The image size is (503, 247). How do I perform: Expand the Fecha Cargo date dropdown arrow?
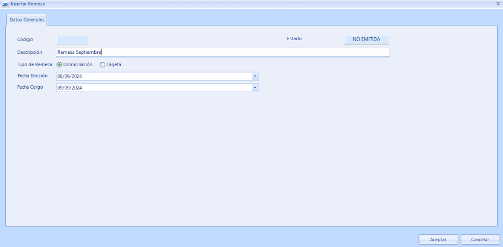pyautogui.click(x=255, y=88)
